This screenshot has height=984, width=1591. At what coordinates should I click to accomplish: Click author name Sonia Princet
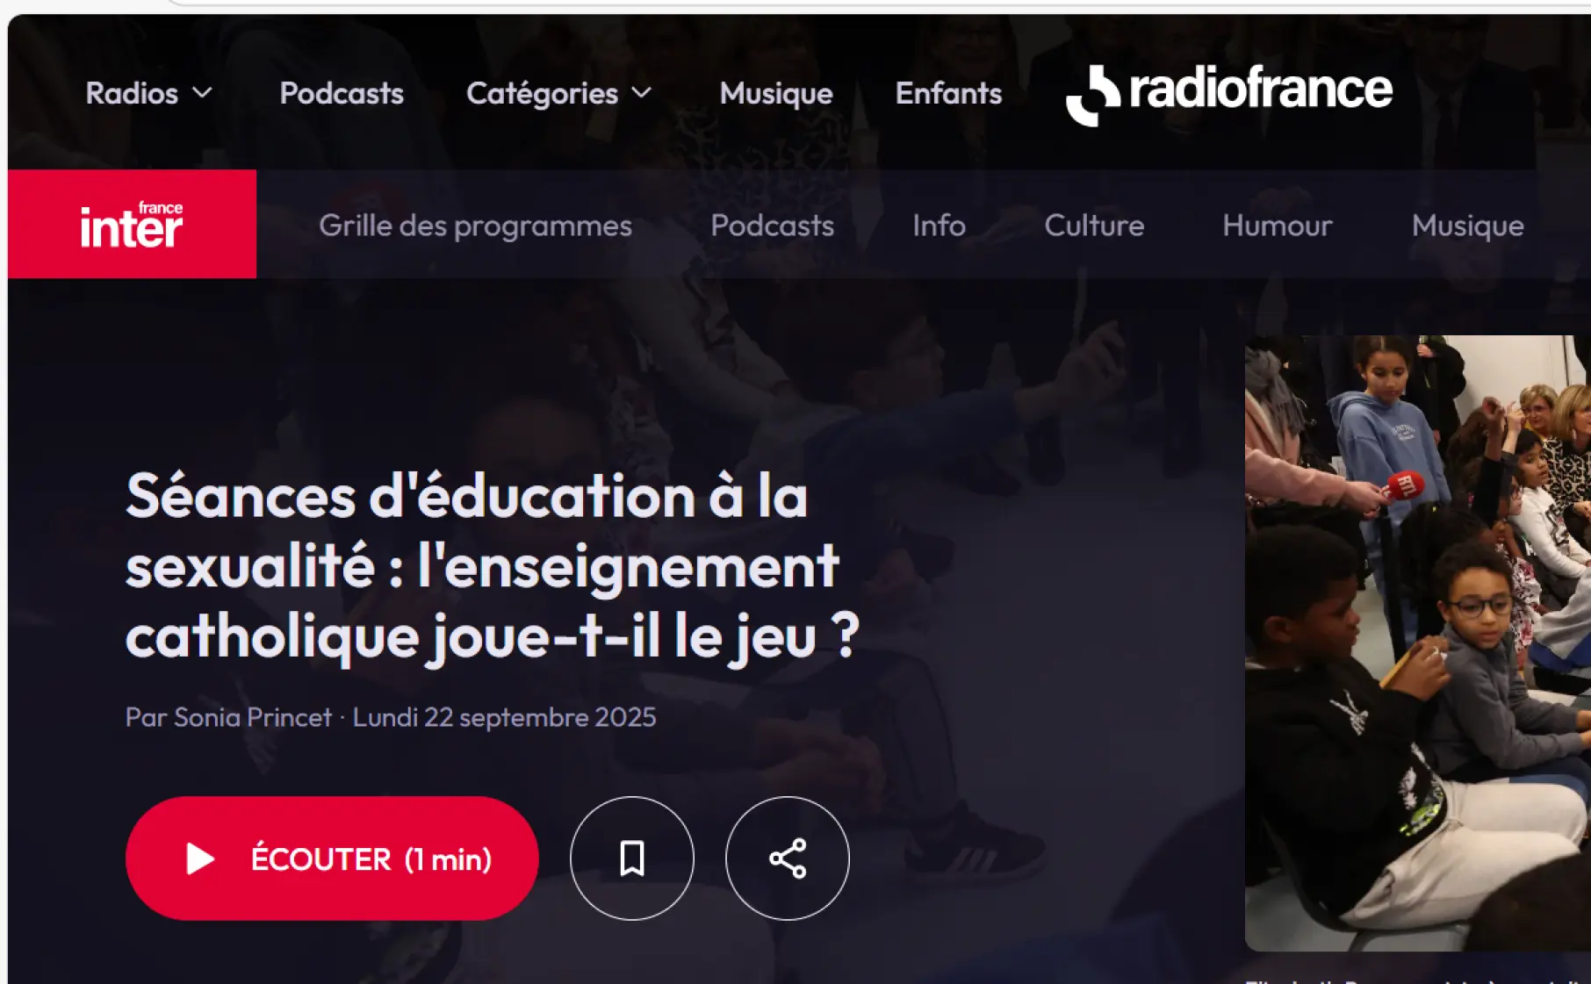[253, 717]
